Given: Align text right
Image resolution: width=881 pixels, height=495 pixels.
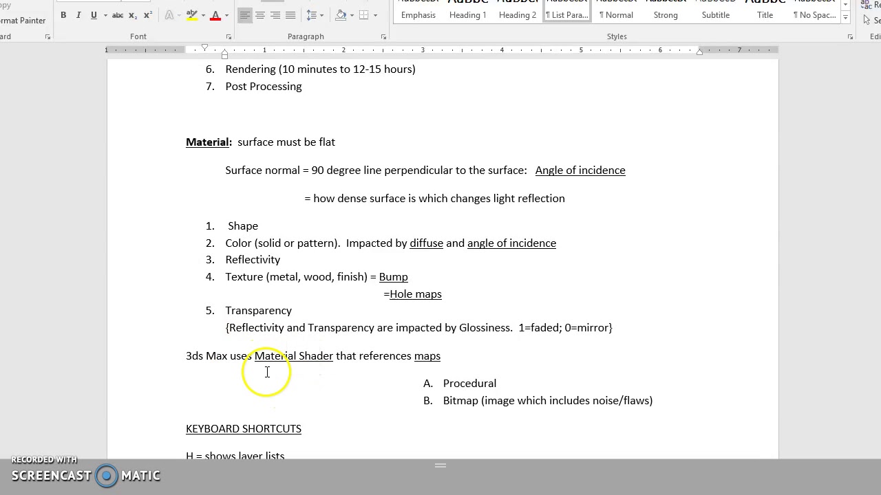Looking at the screenshot, I should click(275, 15).
